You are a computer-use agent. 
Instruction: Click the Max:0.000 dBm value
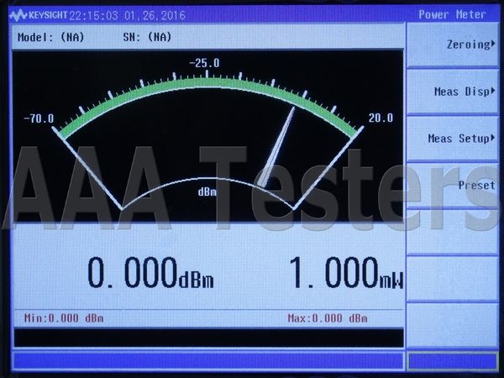click(x=328, y=318)
